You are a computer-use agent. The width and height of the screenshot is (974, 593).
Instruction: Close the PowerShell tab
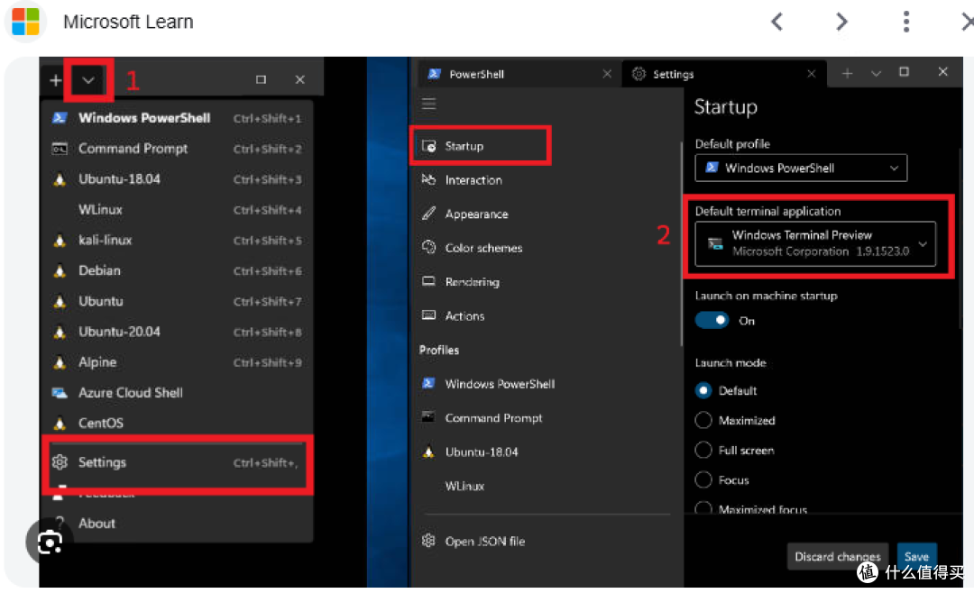coord(607,74)
